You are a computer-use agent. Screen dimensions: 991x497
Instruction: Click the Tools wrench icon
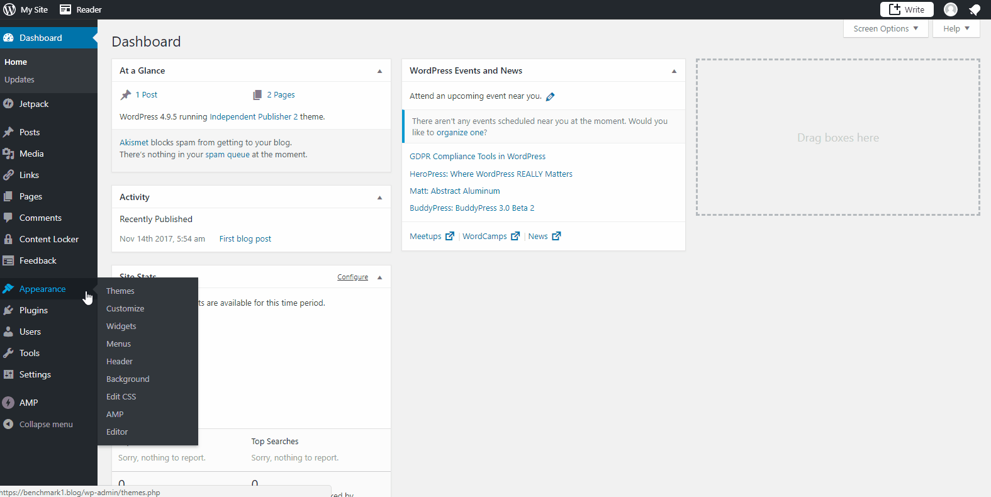click(8, 353)
